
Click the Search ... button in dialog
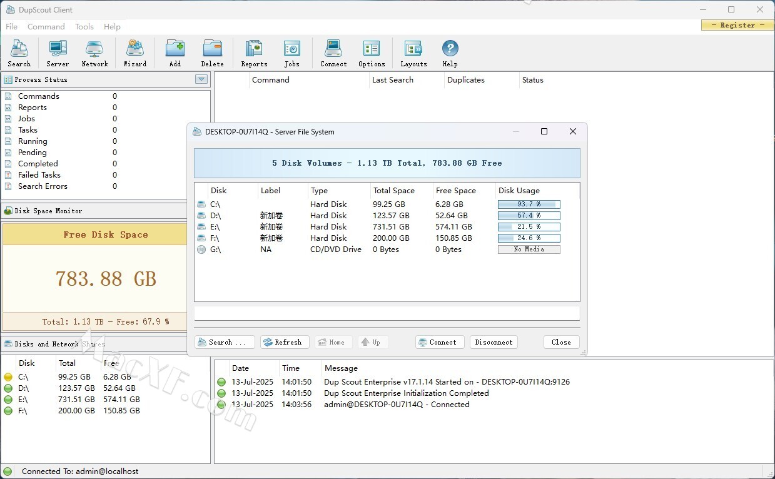[x=225, y=342]
